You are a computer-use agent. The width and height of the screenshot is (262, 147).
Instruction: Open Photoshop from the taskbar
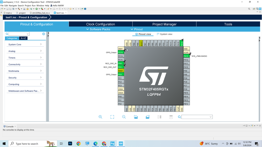[x=70, y=144]
